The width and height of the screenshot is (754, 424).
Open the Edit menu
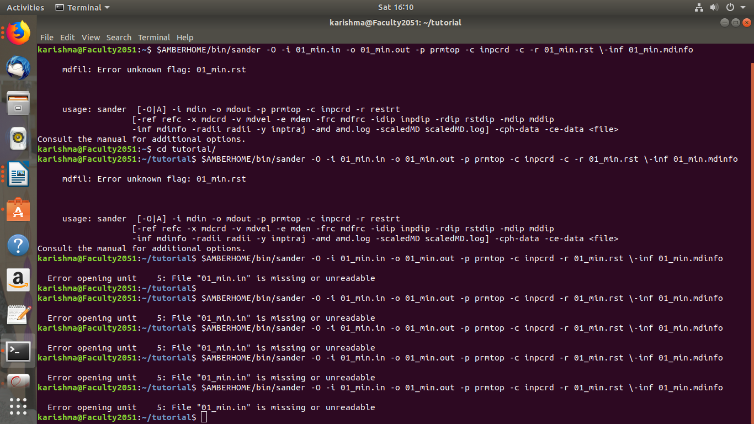67,38
